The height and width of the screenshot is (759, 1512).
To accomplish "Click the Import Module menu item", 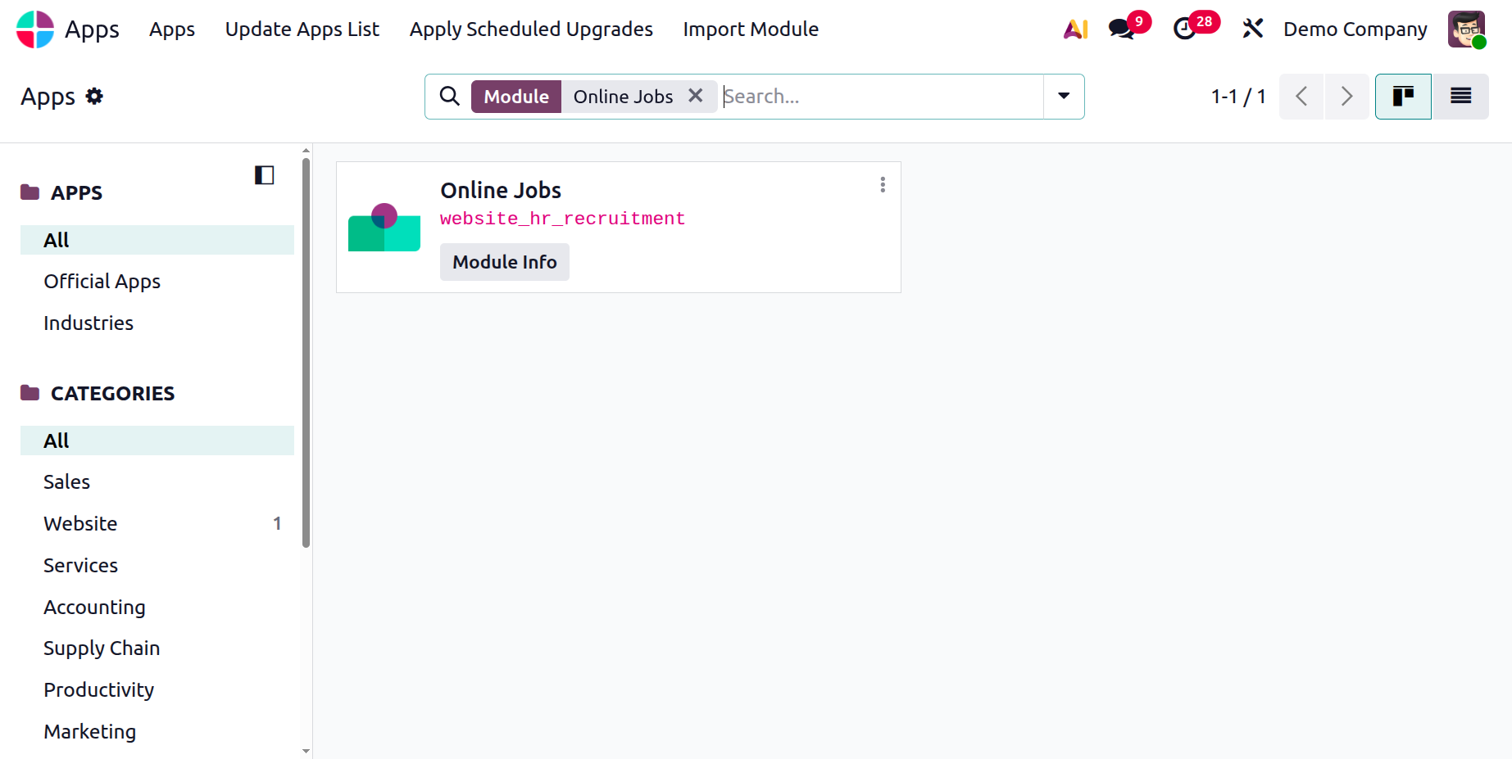I will pyautogui.click(x=750, y=29).
